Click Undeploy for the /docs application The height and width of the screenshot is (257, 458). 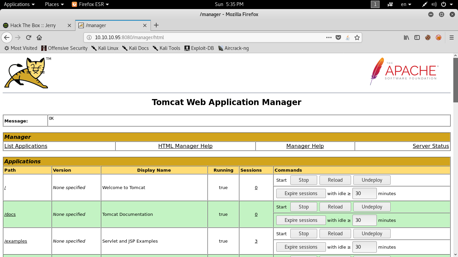[372, 207]
